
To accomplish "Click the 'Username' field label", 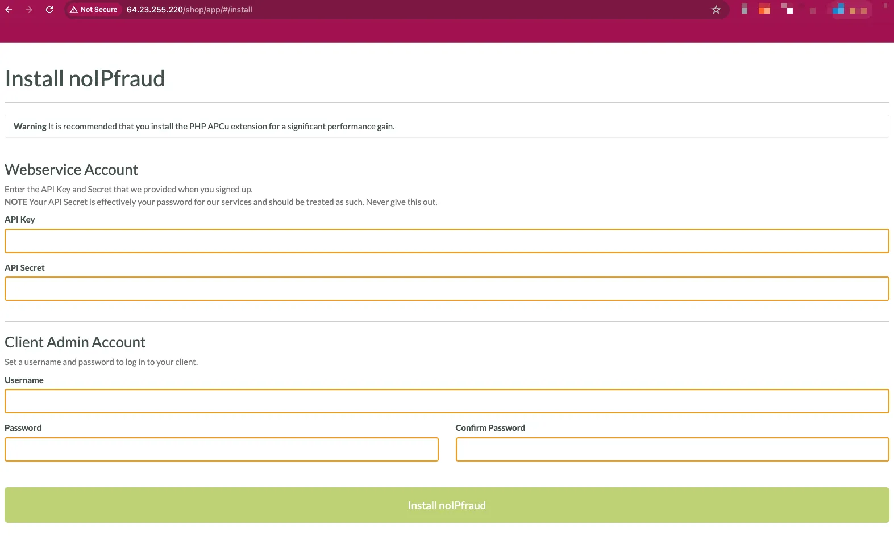I will click(24, 380).
